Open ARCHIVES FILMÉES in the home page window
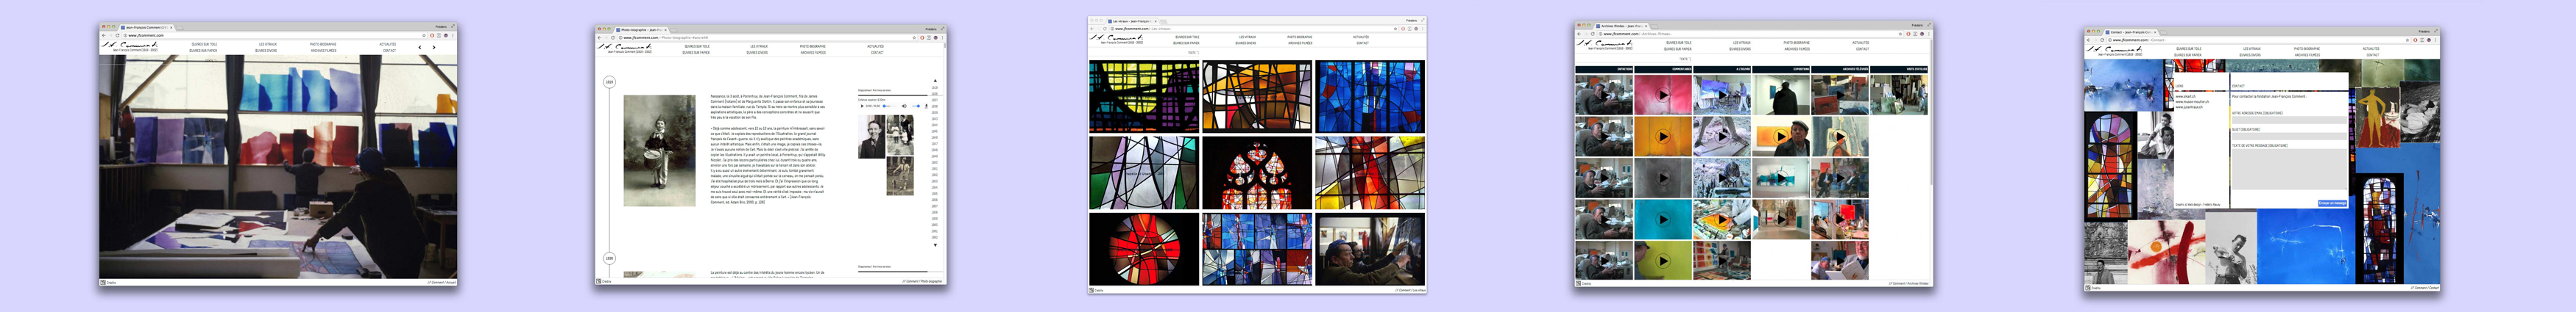 point(324,51)
